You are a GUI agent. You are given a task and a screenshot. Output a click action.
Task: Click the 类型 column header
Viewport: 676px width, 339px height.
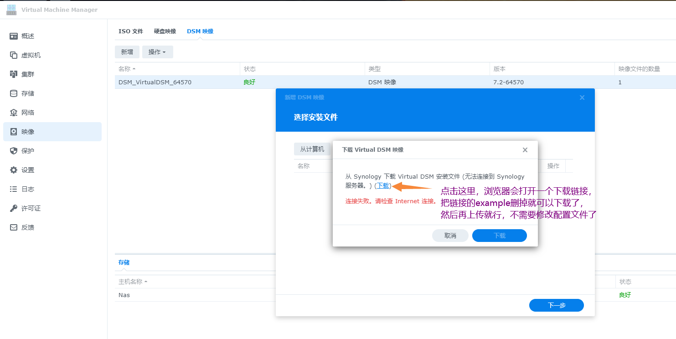pos(427,69)
